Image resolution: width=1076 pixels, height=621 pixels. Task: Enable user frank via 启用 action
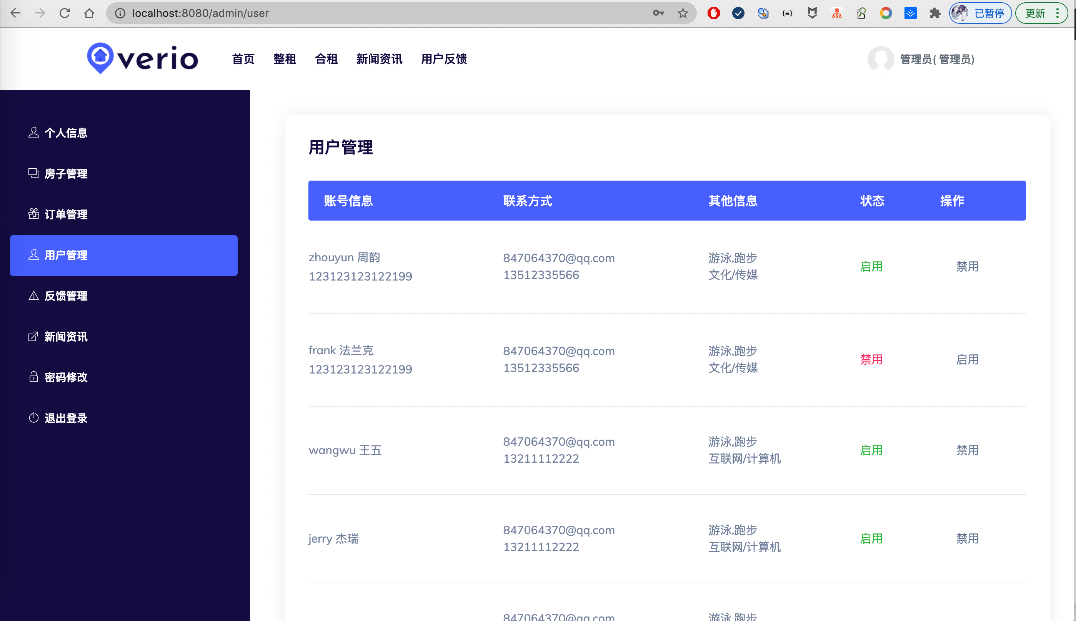pos(967,360)
